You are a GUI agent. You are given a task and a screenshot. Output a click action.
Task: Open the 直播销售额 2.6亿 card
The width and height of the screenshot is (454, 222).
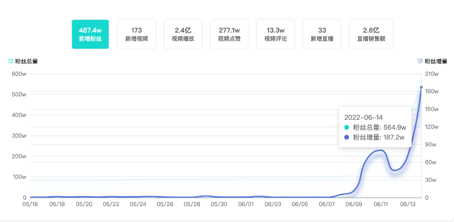coord(371,34)
